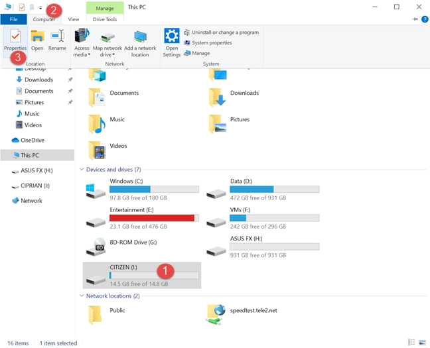Select Music in the navigation pane

pyautogui.click(x=32, y=114)
